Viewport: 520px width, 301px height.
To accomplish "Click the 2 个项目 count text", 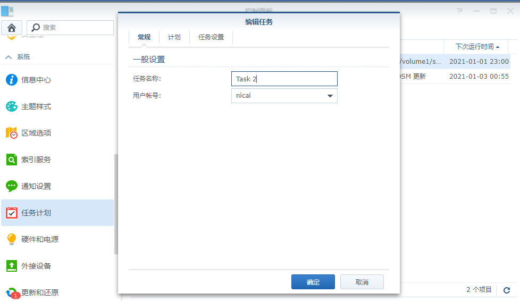I will click(x=479, y=290).
